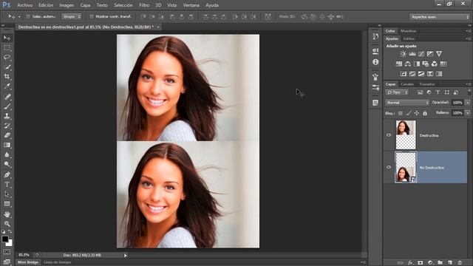
Task: Switch to the Muestras tab
Action: click(408, 31)
